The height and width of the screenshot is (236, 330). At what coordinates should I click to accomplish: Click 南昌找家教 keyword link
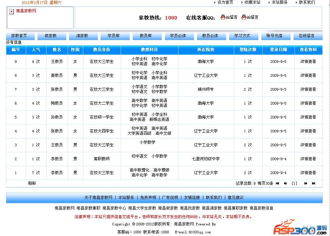click(190, 208)
